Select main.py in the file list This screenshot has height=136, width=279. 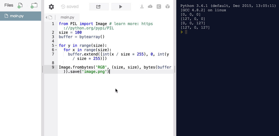(x=20, y=16)
